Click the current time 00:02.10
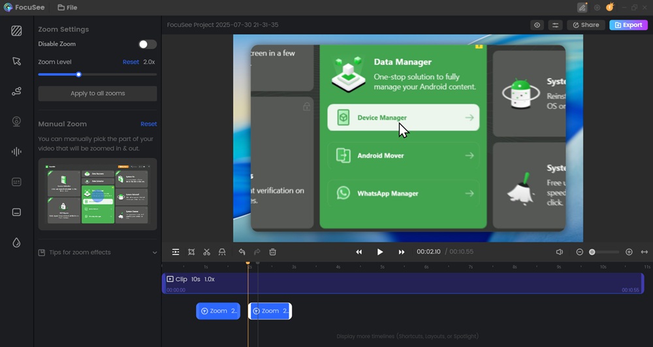The width and height of the screenshot is (653, 347). pyautogui.click(x=428, y=252)
